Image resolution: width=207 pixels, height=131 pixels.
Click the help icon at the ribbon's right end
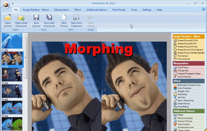coord(204,9)
